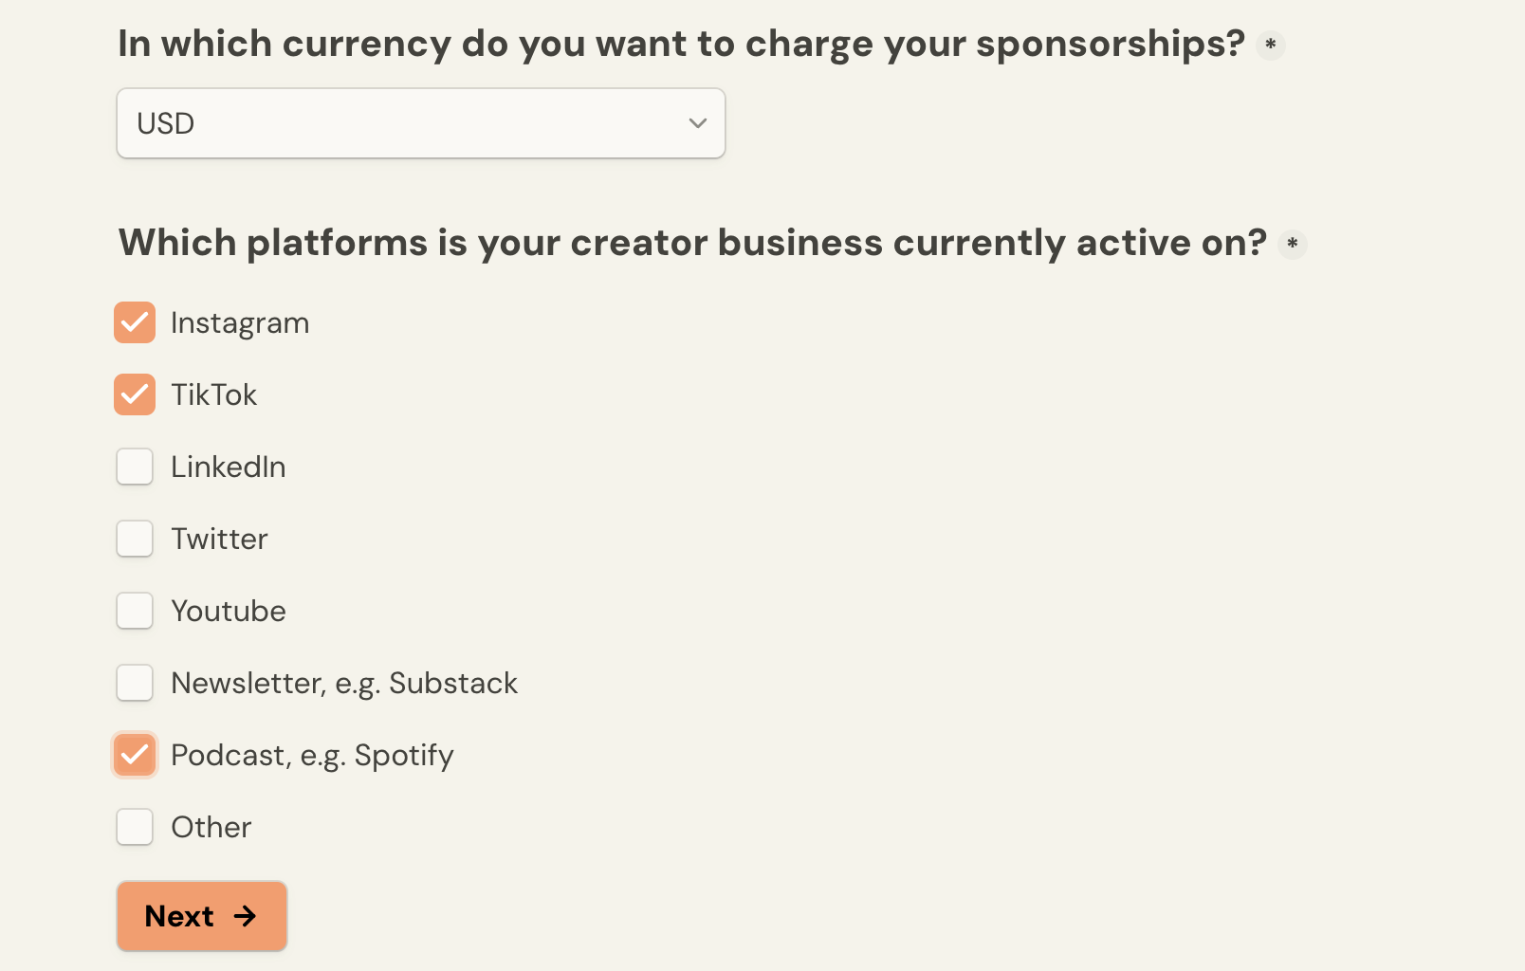The image size is (1525, 971).
Task: Click the chevron icon in the currency selector
Action: tap(697, 122)
